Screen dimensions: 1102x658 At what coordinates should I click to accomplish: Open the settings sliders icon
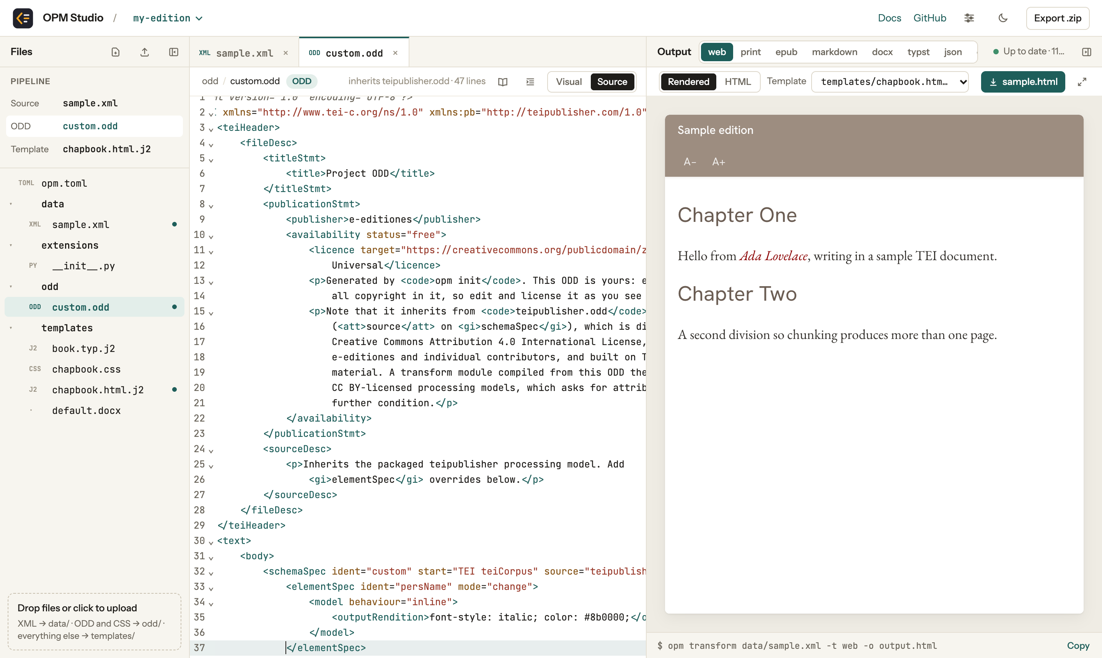969,18
